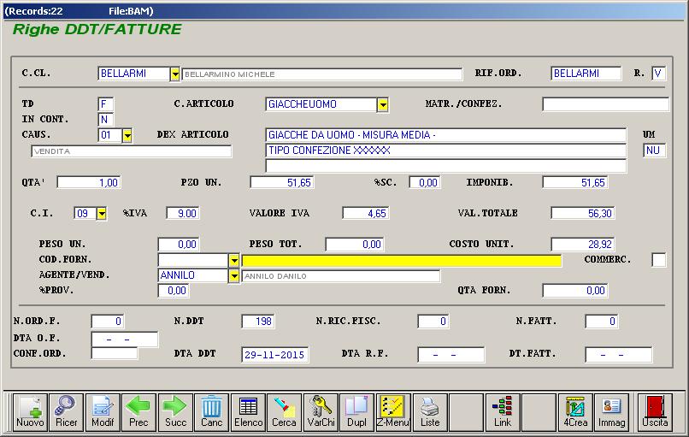Click the DTA O.F. date field

click(124, 340)
